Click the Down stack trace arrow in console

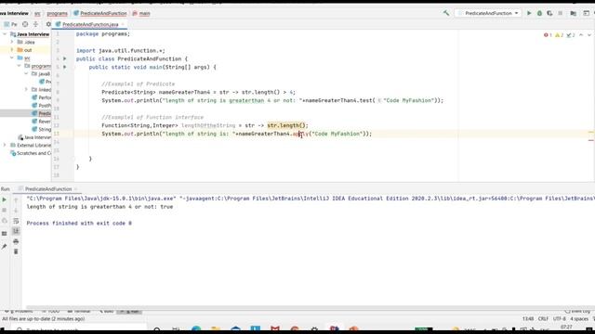point(16,211)
